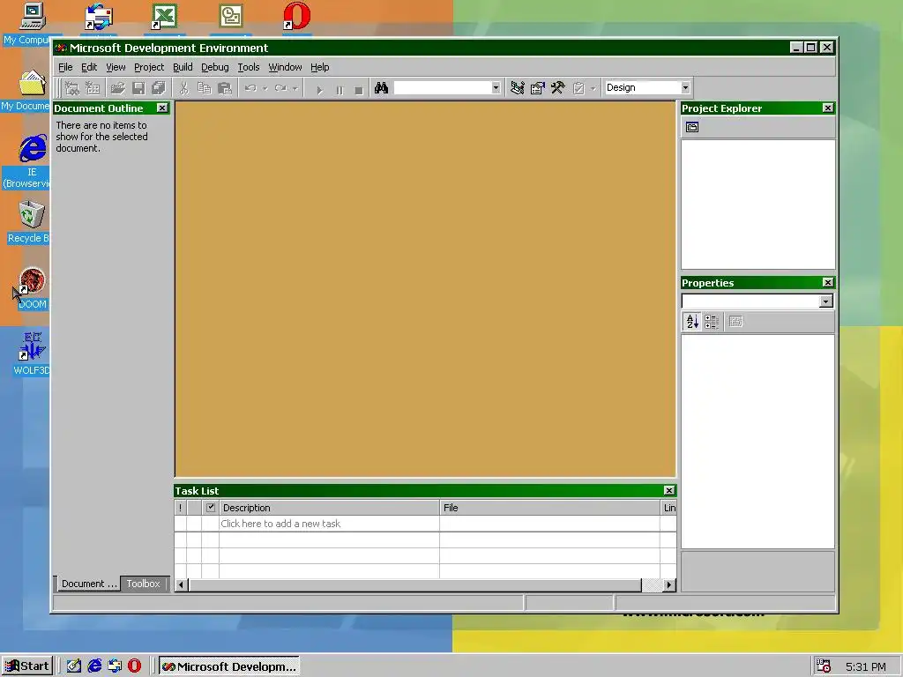This screenshot has height=677, width=903.
Task: Switch to the Document Outline tab
Action: pos(89,584)
